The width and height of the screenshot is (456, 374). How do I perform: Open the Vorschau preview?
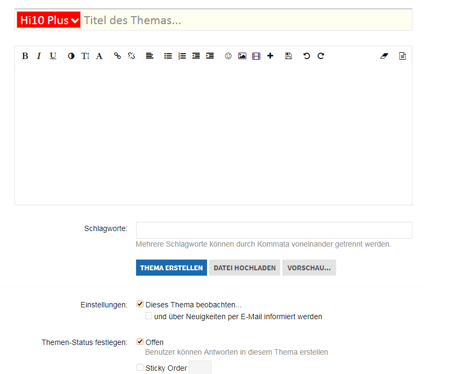click(309, 268)
